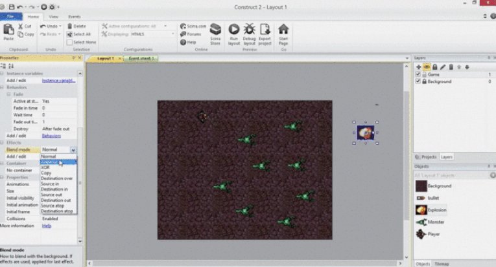
Task: Click the Paste icon in Clipboard group
Action: 8,30
